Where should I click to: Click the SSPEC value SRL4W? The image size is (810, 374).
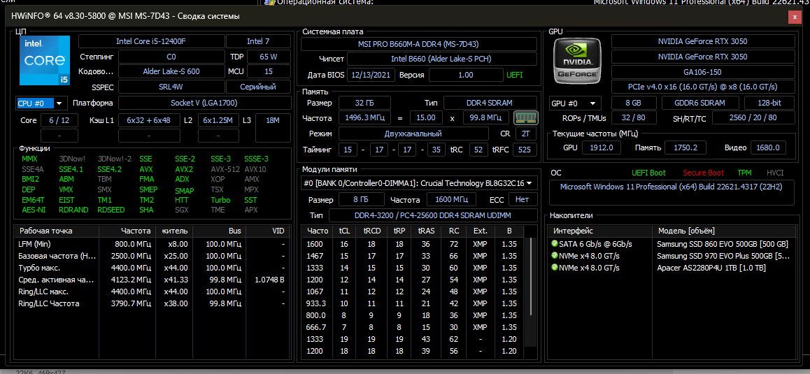click(x=171, y=87)
